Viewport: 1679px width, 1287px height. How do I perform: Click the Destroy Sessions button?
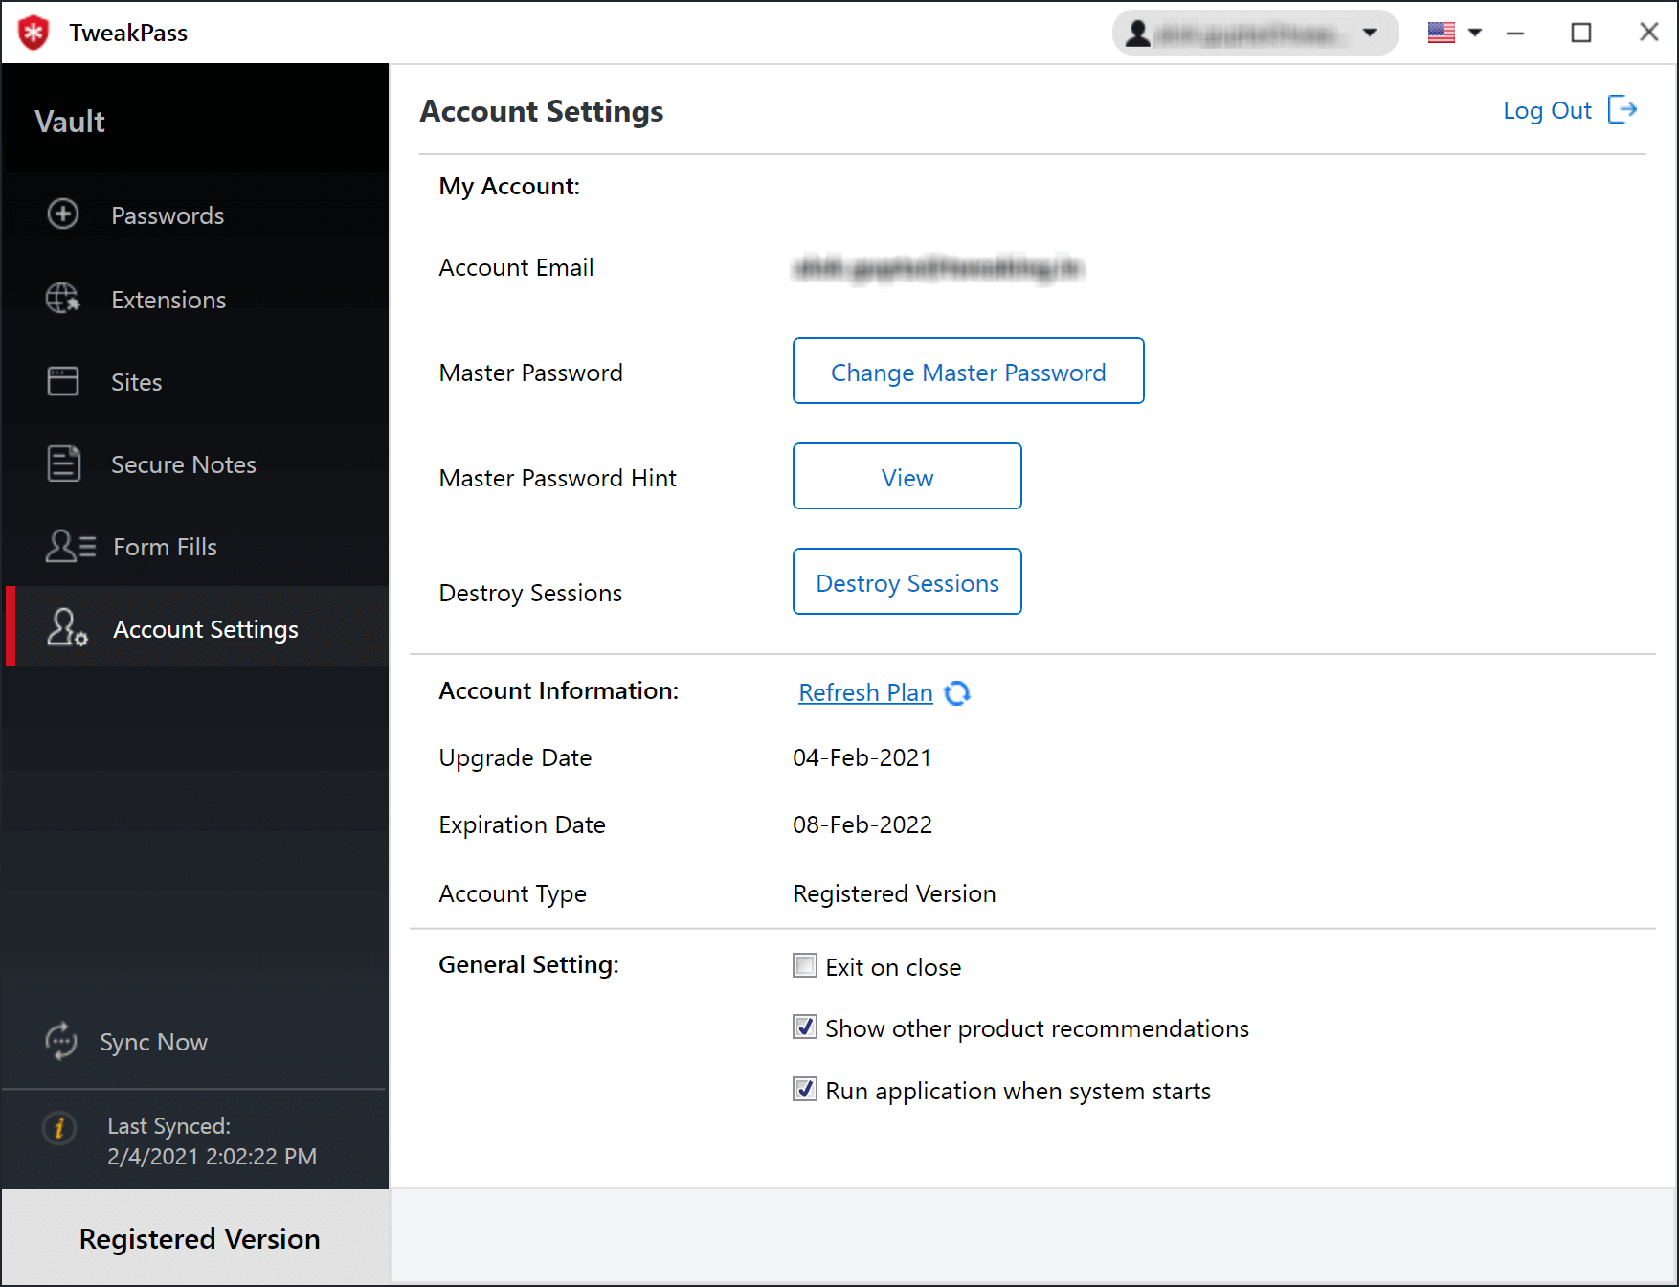click(x=907, y=581)
